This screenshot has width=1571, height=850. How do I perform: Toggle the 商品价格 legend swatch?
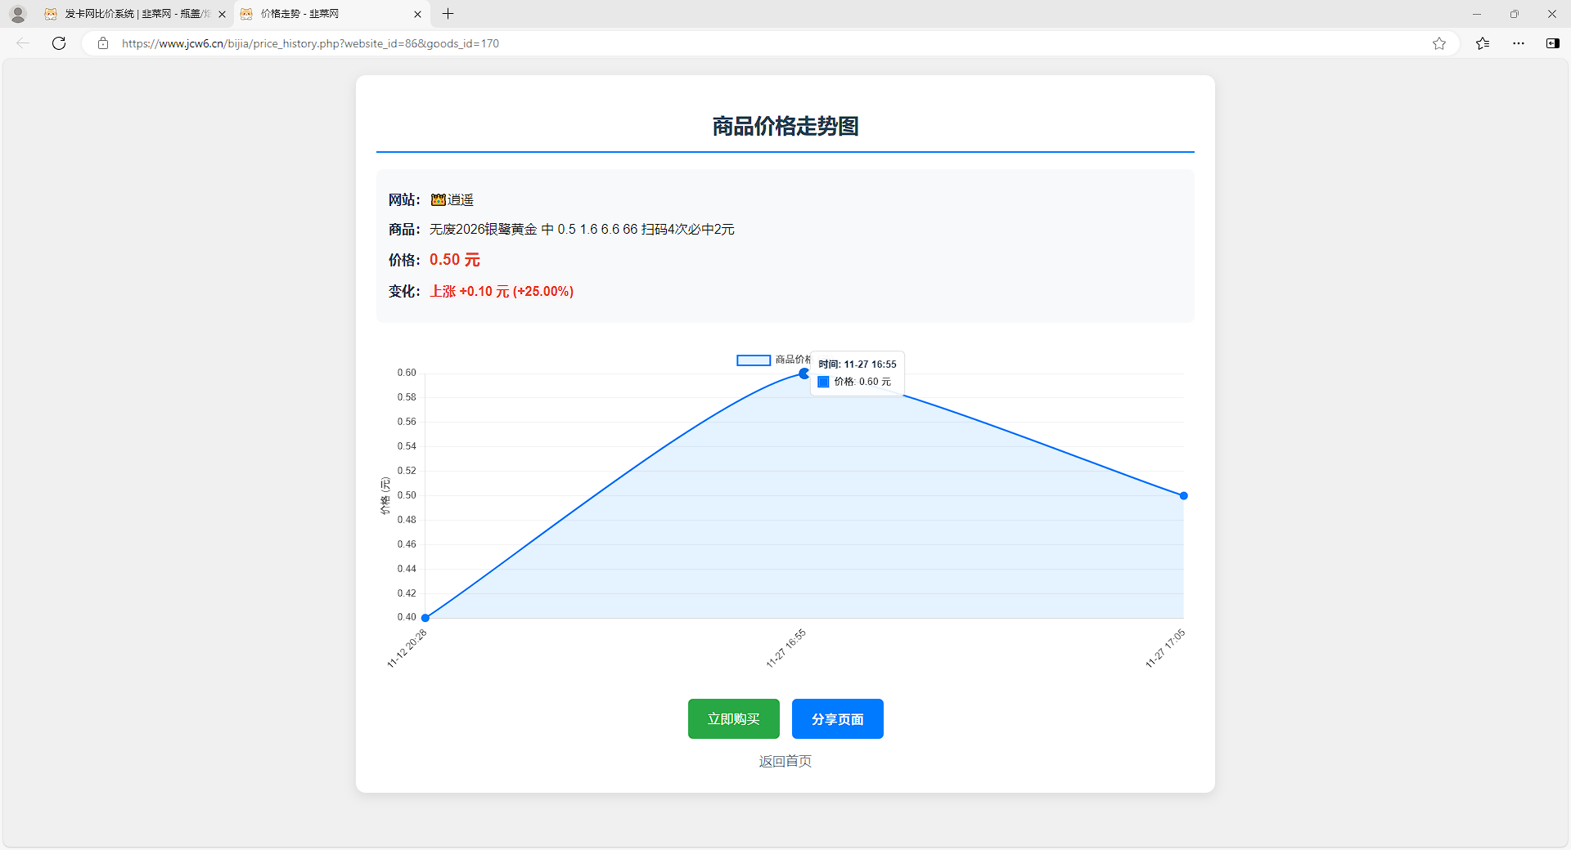pyautogui.click(x=753, y=360)
